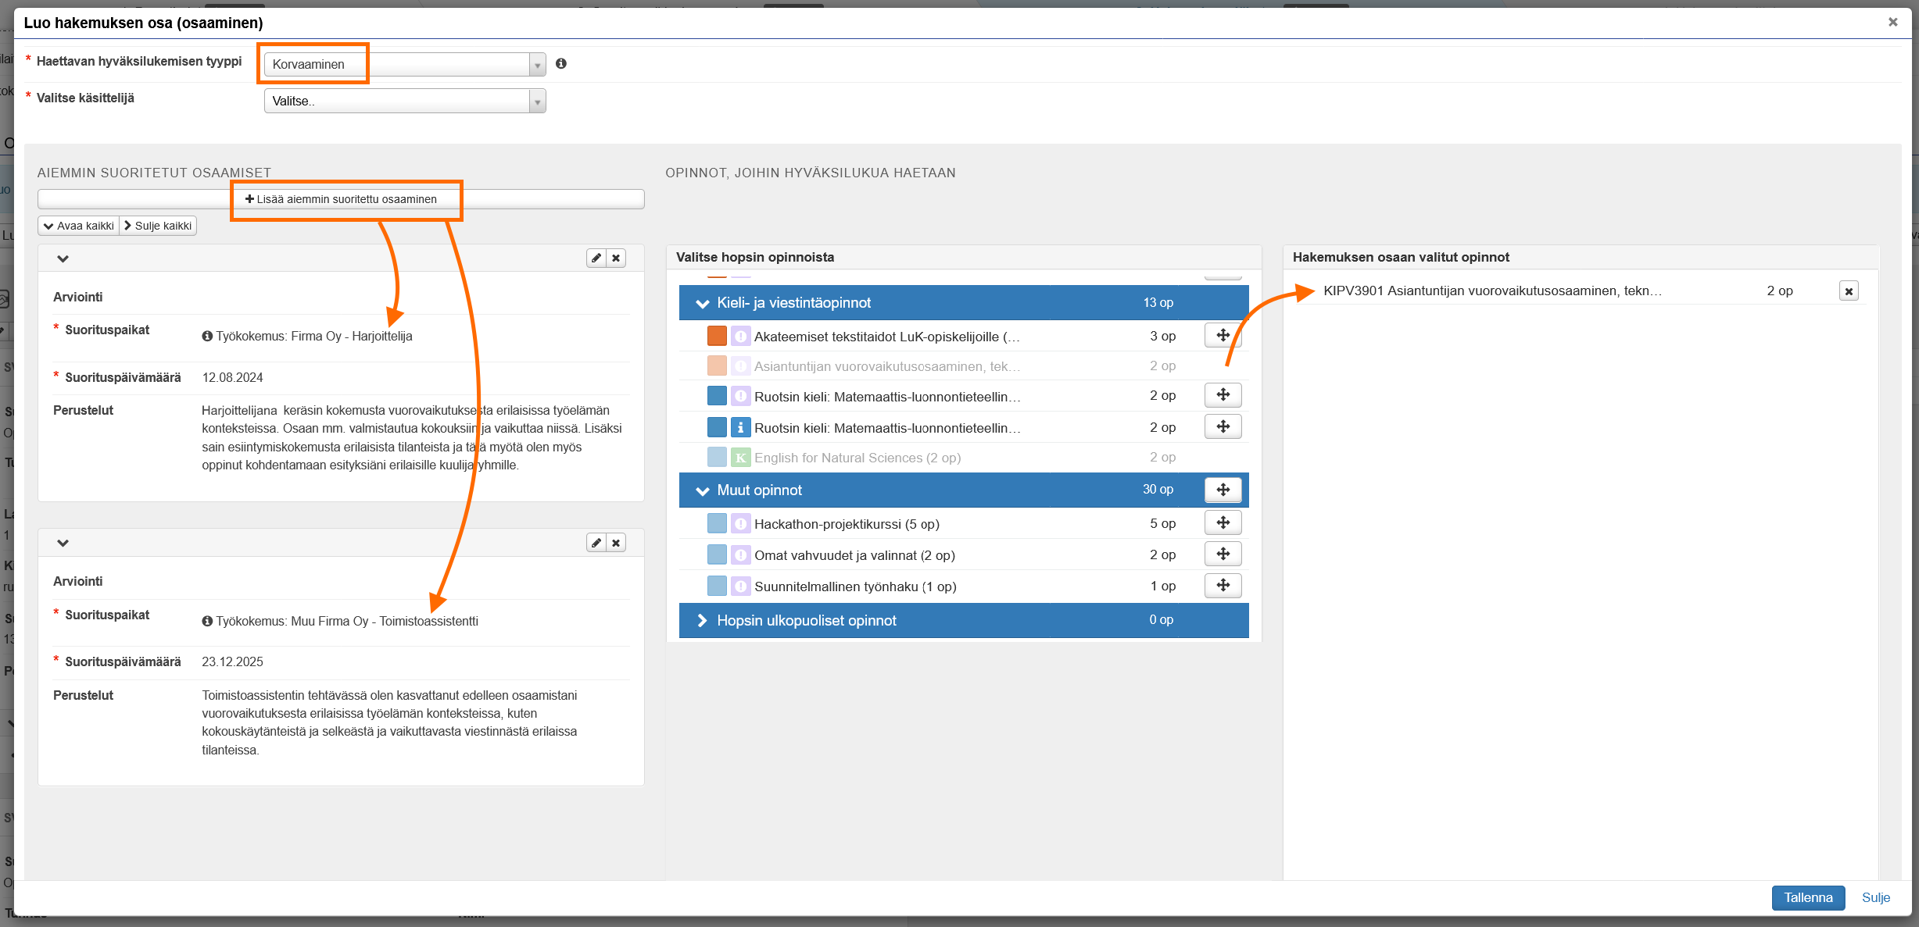Click Avaa kaikki to expand all entries
Viewport: 1919px width, 927px height.
pyautogui.click(x=79, y=226)
